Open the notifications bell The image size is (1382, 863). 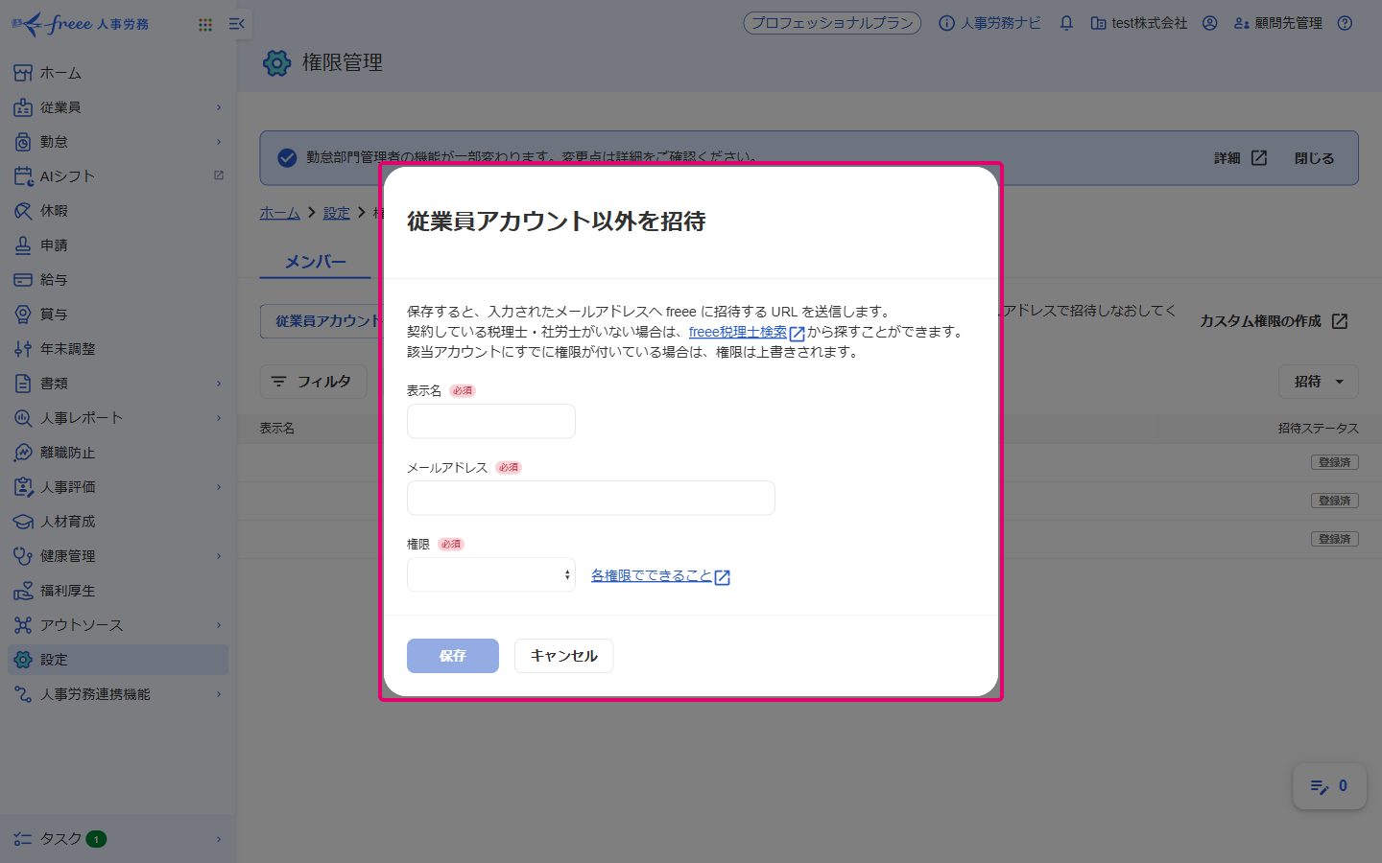(1066, 23)
